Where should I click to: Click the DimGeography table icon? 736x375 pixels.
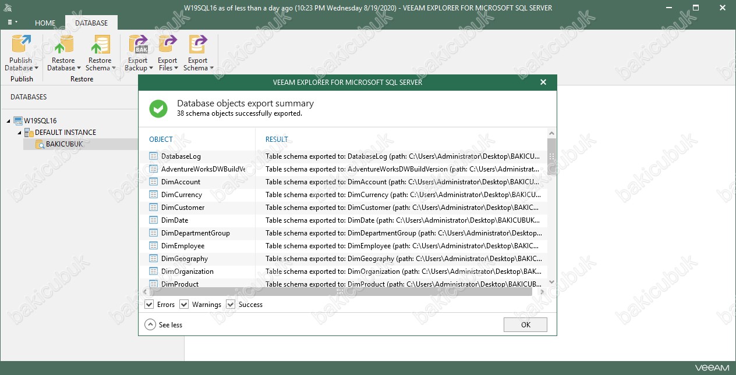click(154, 259)
